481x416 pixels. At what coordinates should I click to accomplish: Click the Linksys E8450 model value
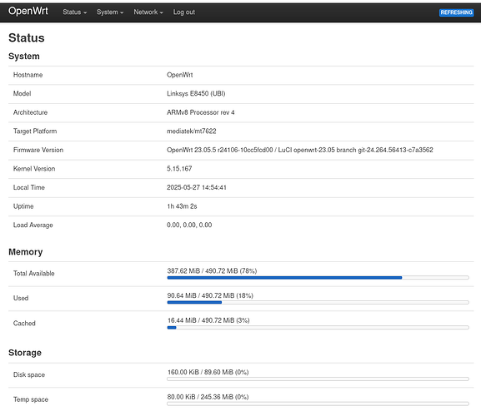[196, 94]
